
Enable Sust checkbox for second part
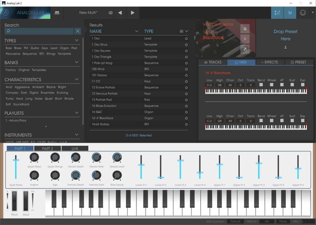[292, 121]
